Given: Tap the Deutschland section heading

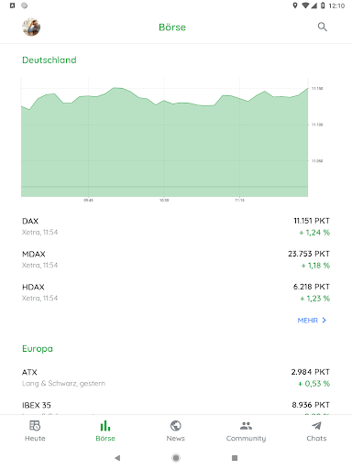Looking at the screenshot, I should tap(49, 60).
